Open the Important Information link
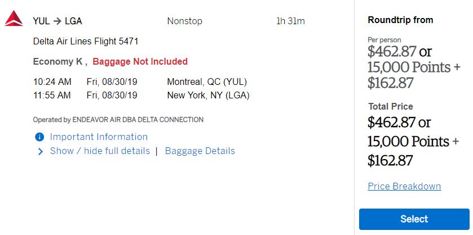Image resolution: width=473 pixels, height=235 pixels. coord(99,137)
